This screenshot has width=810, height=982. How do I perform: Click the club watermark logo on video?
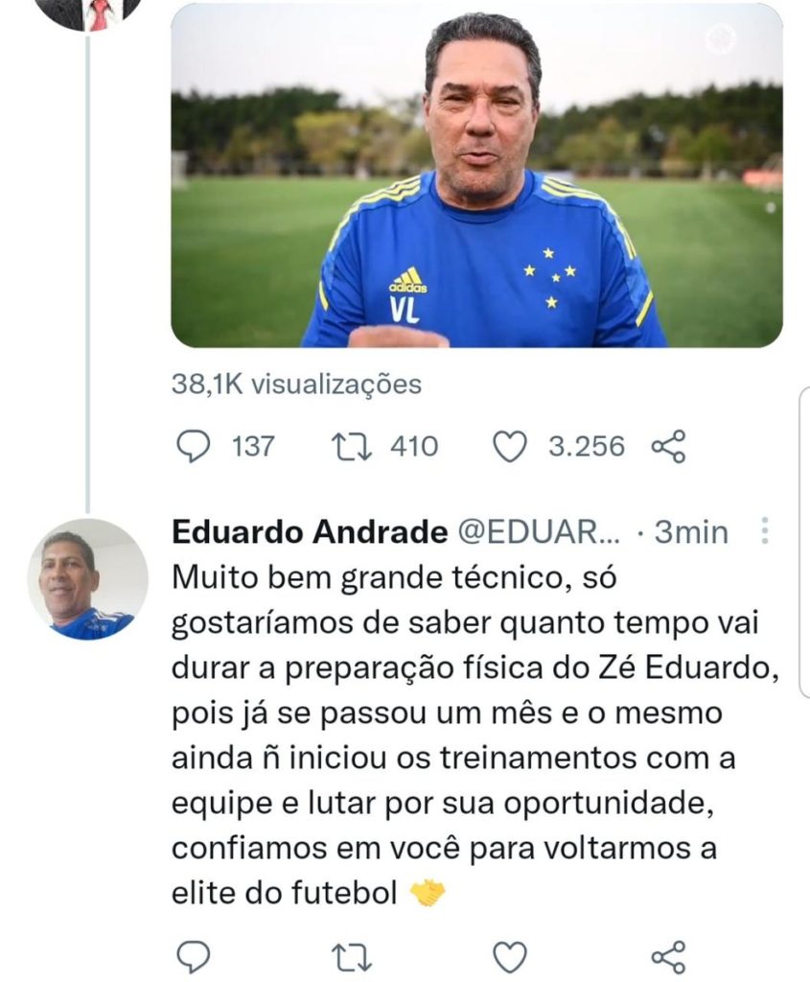point(721,39)
